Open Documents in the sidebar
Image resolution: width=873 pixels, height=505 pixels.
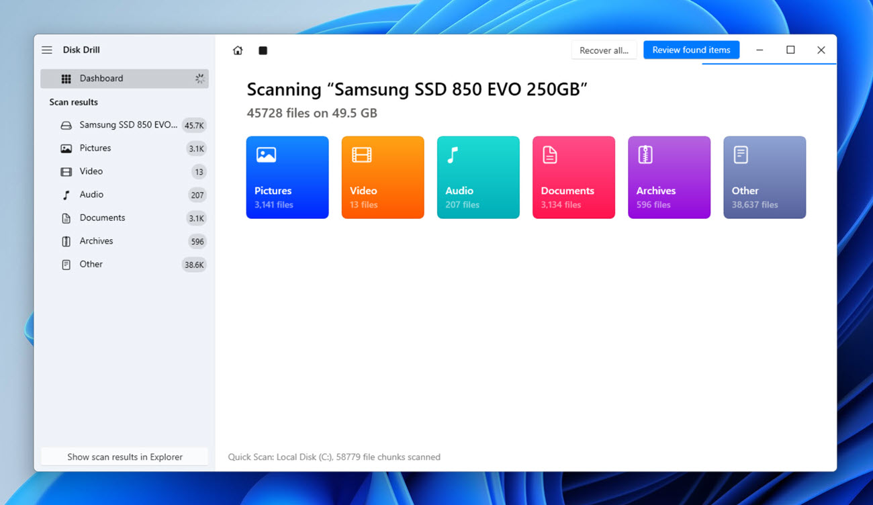(125, 218)
